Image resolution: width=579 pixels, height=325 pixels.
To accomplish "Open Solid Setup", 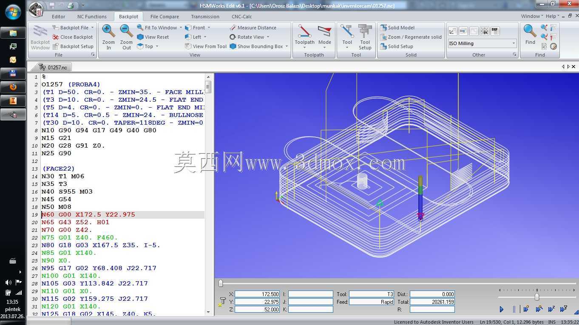I will pyautogui.click(x=396, y=46).
